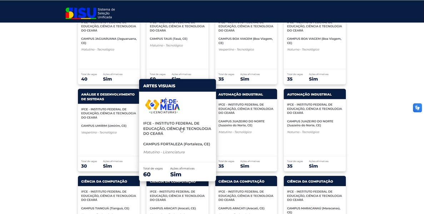
Task: Open the Campus Boa Viagem Vespertino card
Action: point(246,50)
